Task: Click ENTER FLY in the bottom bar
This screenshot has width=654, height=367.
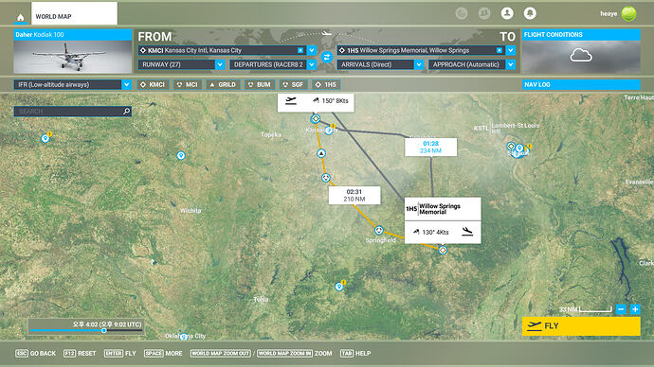Action: 120,353
